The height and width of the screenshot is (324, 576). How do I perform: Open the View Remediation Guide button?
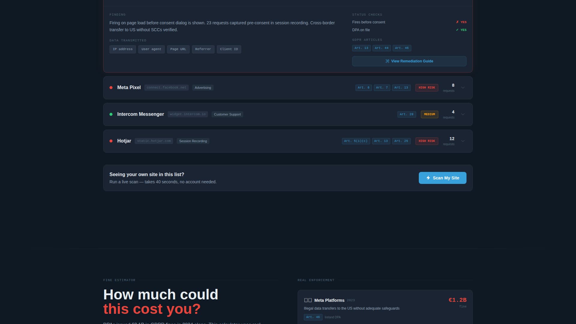coord(409,61)
